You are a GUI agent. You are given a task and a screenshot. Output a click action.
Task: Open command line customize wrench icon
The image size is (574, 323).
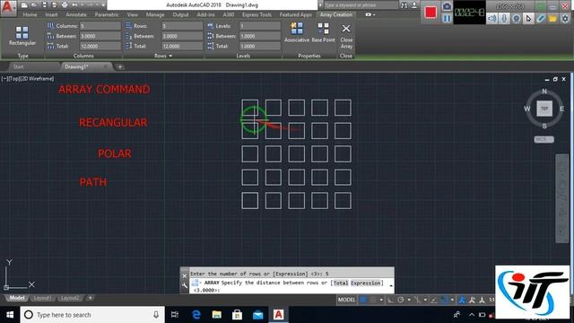(184, 285)
